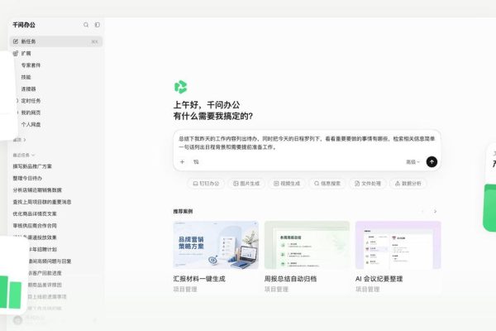Open the user avatar at sidebar bottom

point(17,320)
